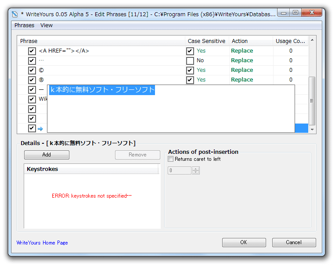Toggle Case Sensitive for <A HREF> row
The height and width of the screenshot is (266, 335).
pyautogui.click(x=190, y=51)
